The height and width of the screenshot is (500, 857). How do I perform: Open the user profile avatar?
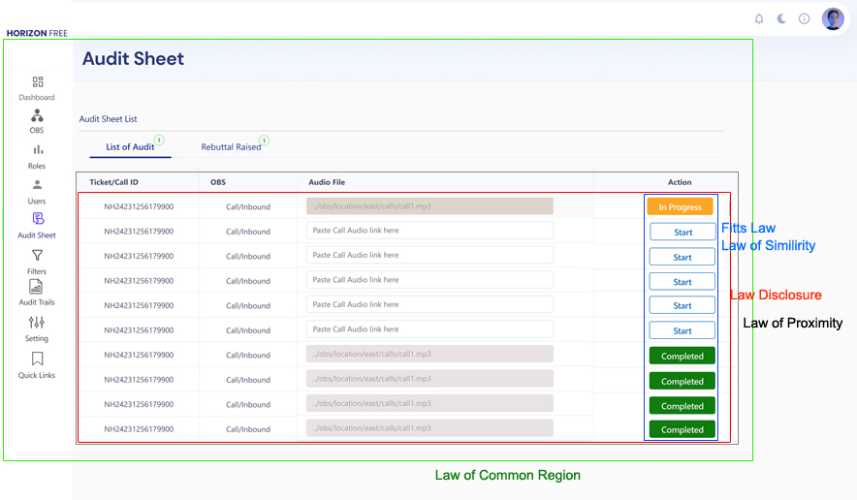pyautogui.click(x=833, y=18)
